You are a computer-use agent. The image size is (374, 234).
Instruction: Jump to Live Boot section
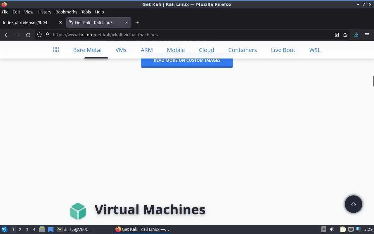tap(283, 50)
